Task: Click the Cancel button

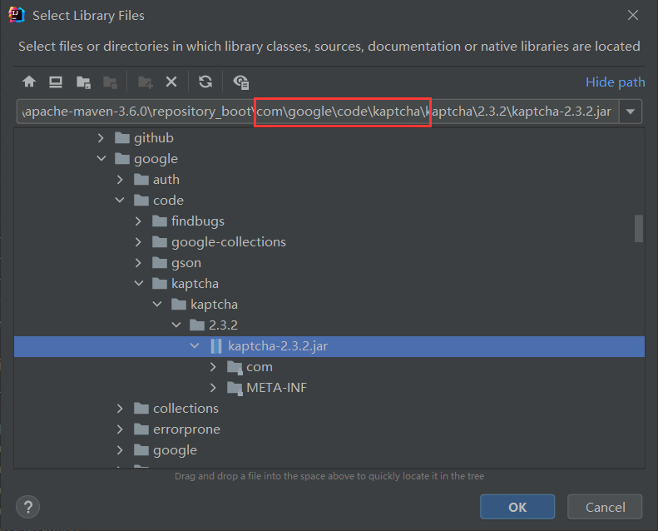Action: click(605, 507)
